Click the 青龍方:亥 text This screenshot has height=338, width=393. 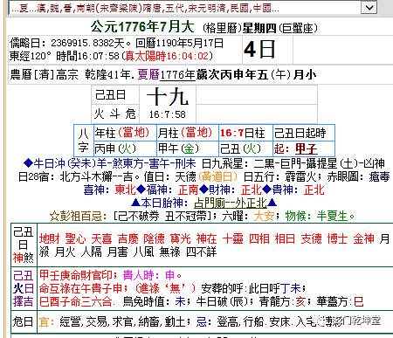tap(282, 301)
